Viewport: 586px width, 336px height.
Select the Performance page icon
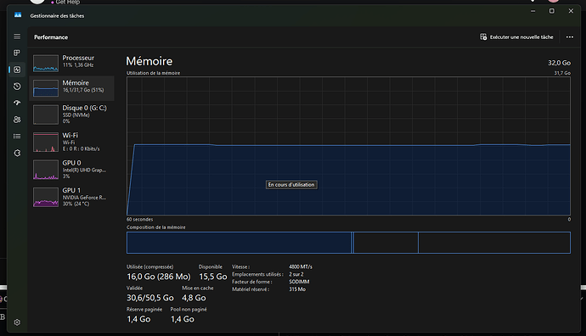tap(17, 70)
